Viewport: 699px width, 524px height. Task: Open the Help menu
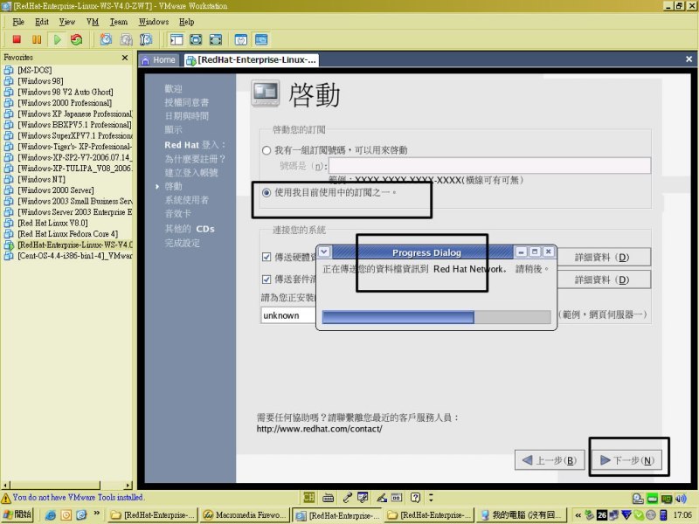(187, 22)
